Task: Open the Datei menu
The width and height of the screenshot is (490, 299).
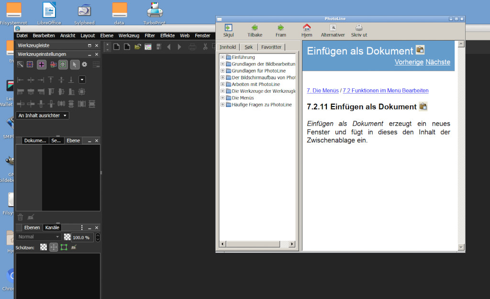Action: 22,35
